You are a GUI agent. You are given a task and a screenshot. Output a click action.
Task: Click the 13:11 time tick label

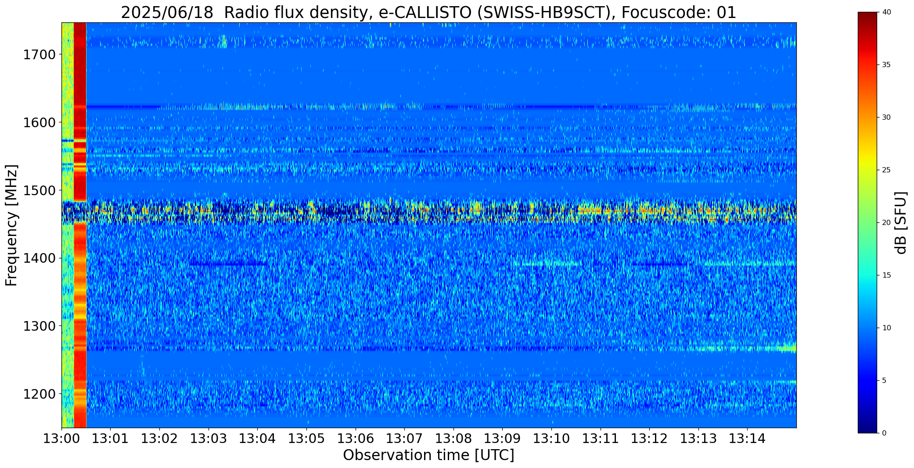click(601, 439)
